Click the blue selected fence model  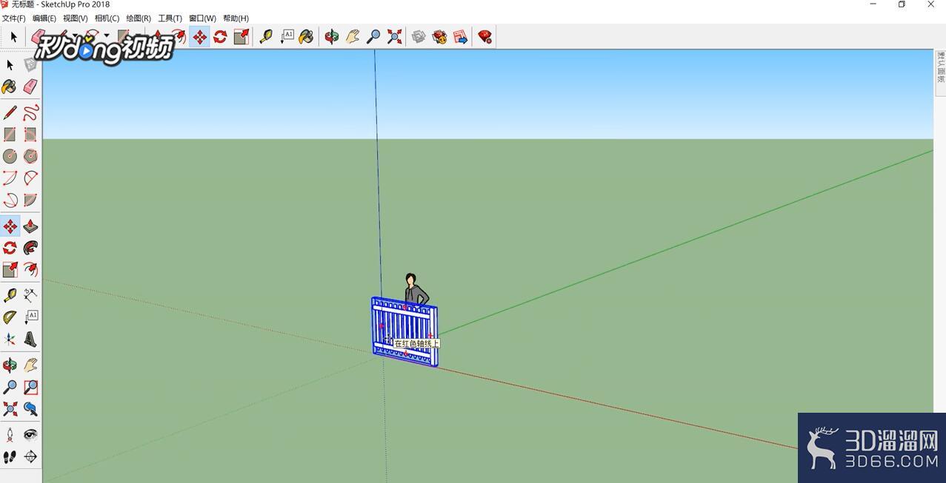(404, 331)
